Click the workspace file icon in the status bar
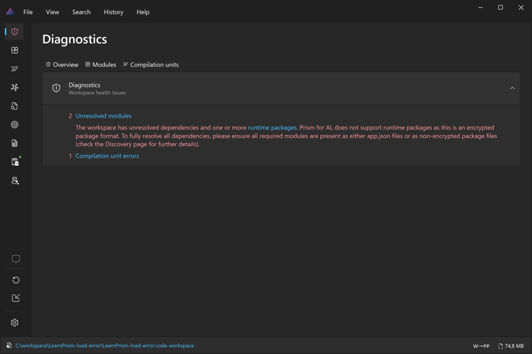The image size is (532, 354). point(9,345)
